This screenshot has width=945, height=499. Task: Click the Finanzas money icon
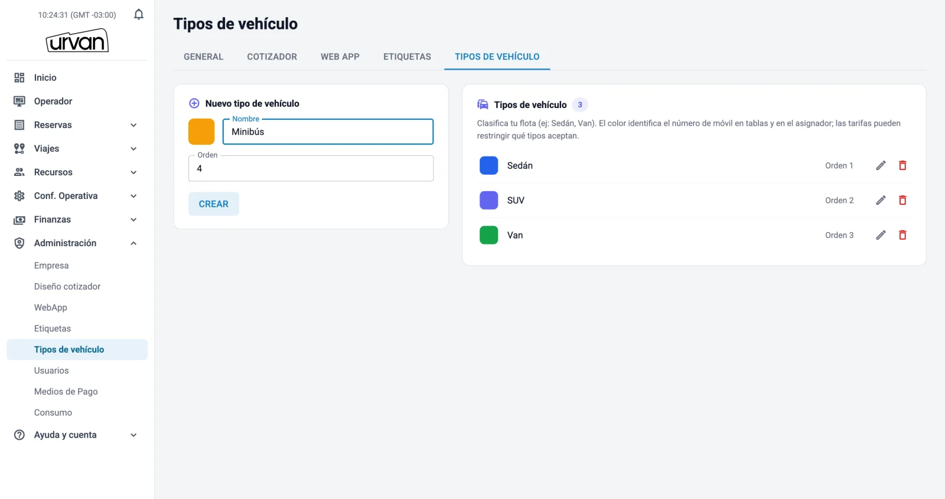[x=19, y=220]
